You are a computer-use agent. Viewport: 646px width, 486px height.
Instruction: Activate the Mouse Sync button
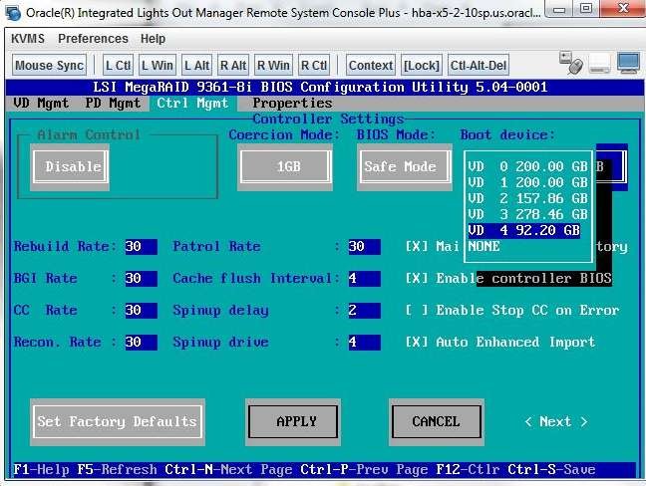point(50,65)
